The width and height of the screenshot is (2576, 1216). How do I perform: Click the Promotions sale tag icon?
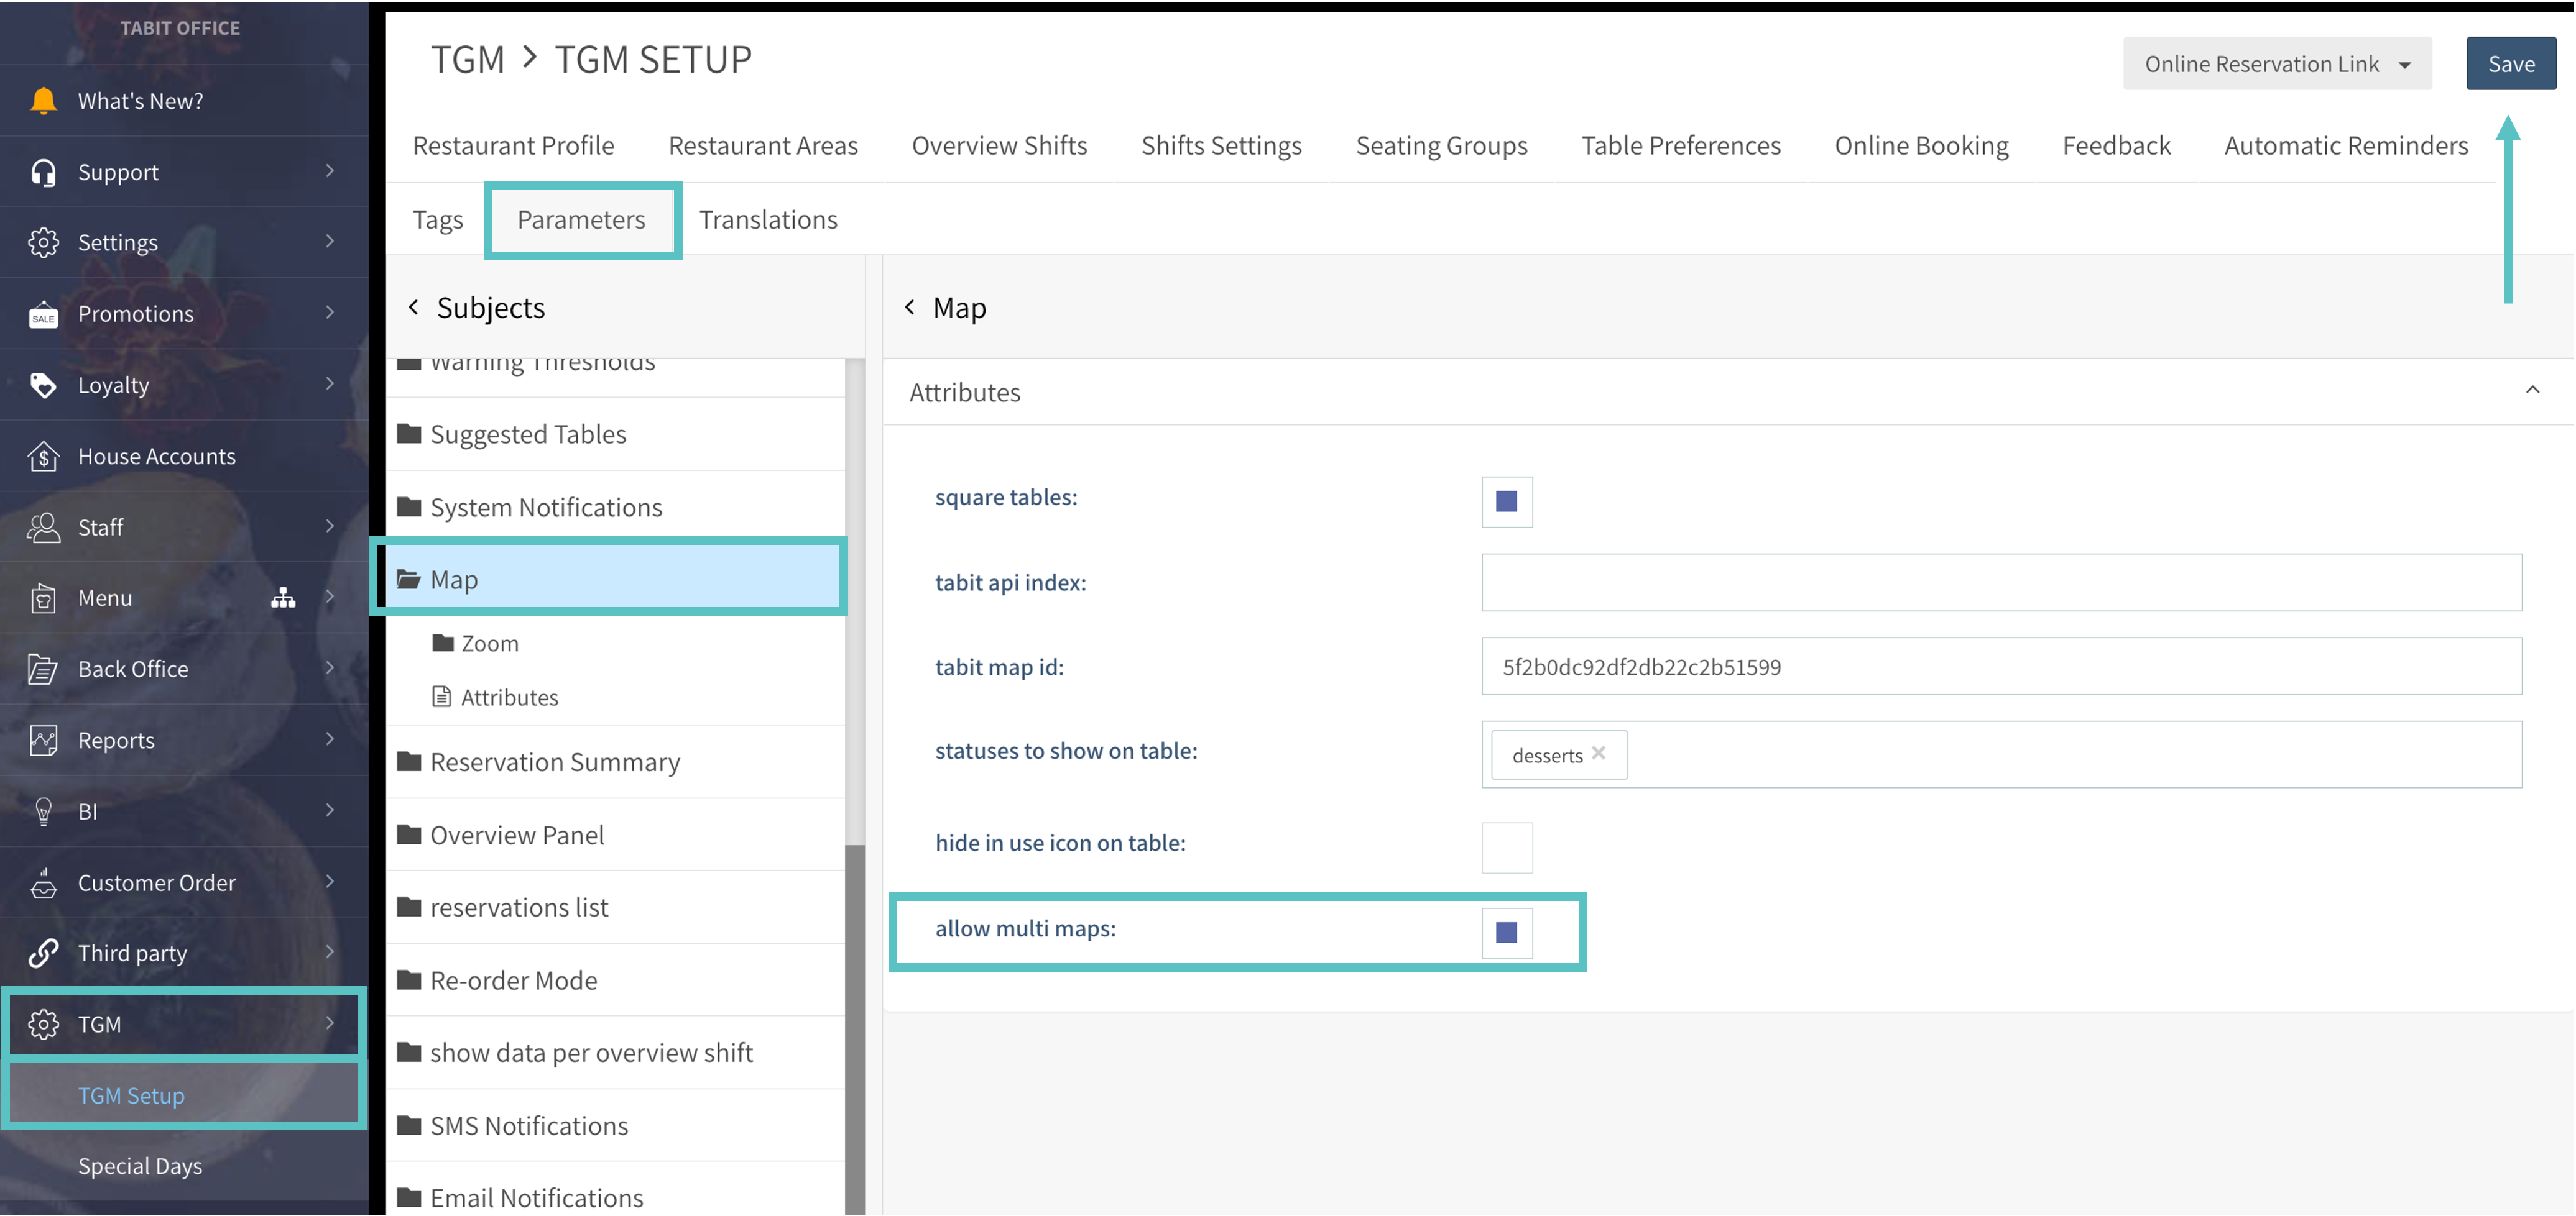[x=43, y=315]
